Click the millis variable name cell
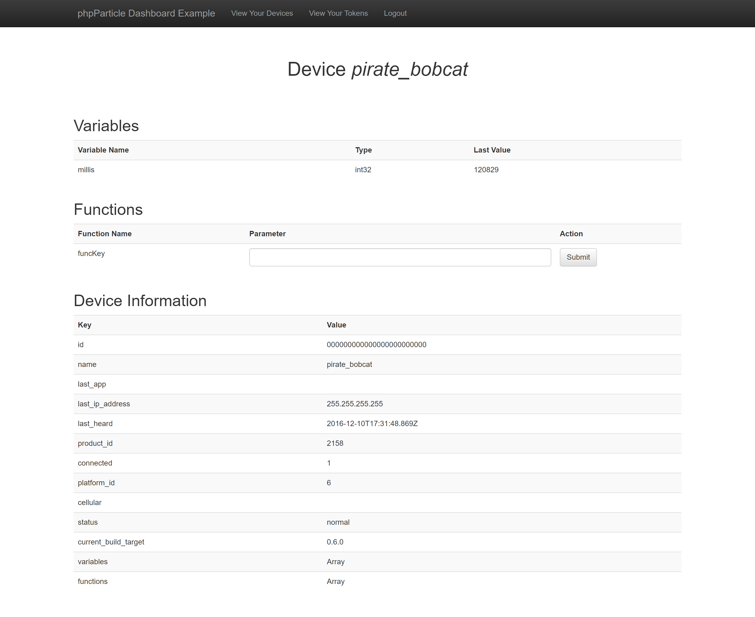Viewport: 755px width, 617px height. pyautogui.click(x=86, y=170)
